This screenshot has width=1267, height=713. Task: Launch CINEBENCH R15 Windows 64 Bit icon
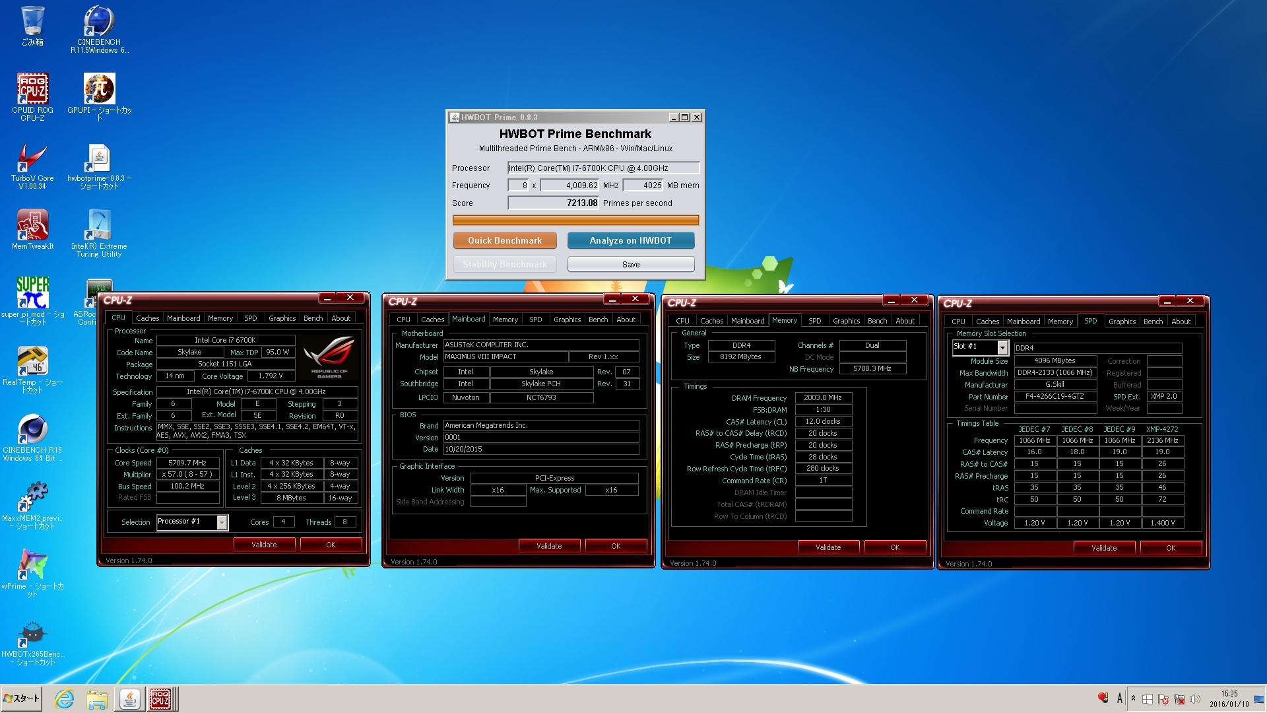(x=32, y=438)
